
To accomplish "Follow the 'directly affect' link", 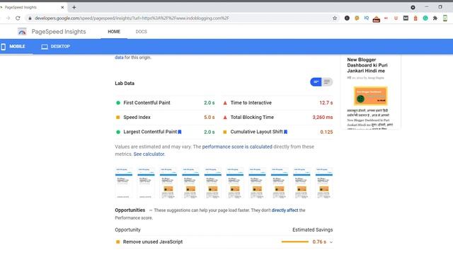I will point(285,210).
